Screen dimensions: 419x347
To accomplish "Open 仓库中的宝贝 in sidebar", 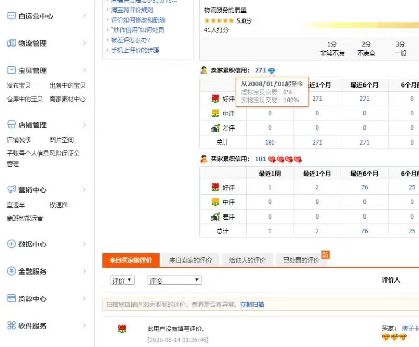I will pyautogui.click(x=25, y=99).
